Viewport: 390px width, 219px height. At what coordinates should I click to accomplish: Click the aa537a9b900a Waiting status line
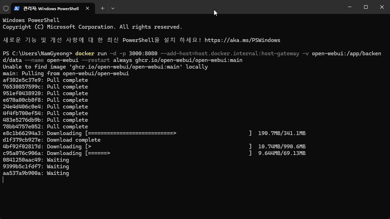[x=36, y=173]
